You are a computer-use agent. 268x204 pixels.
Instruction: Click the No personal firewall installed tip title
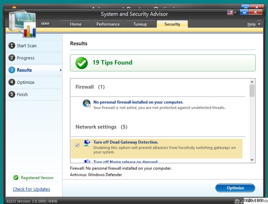138,102
